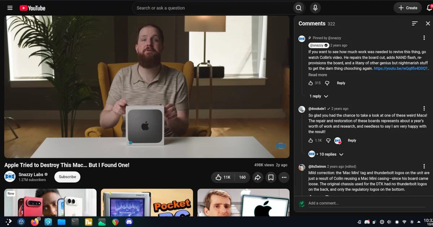Open the @dosdude1 username
This screenshot has width=433, height=227.
tap(317, 108)
